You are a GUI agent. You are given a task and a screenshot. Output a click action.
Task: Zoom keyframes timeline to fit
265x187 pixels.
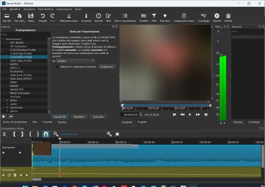tap(117, 134)
